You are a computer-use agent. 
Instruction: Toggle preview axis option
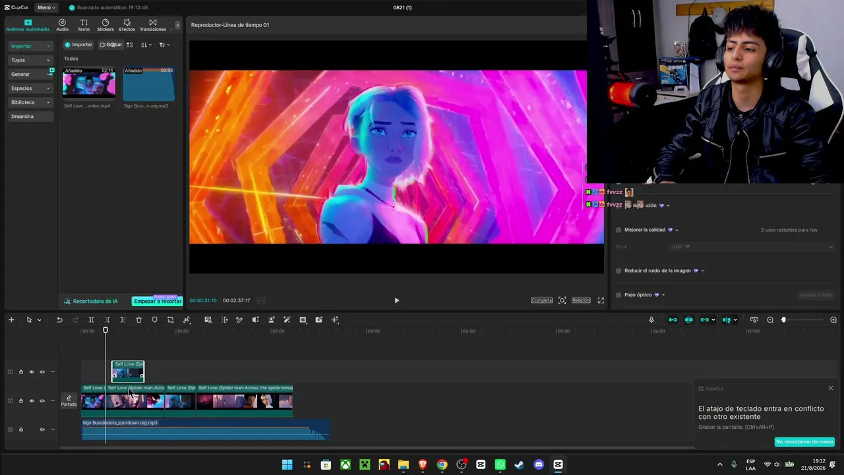tap(727, 320)
